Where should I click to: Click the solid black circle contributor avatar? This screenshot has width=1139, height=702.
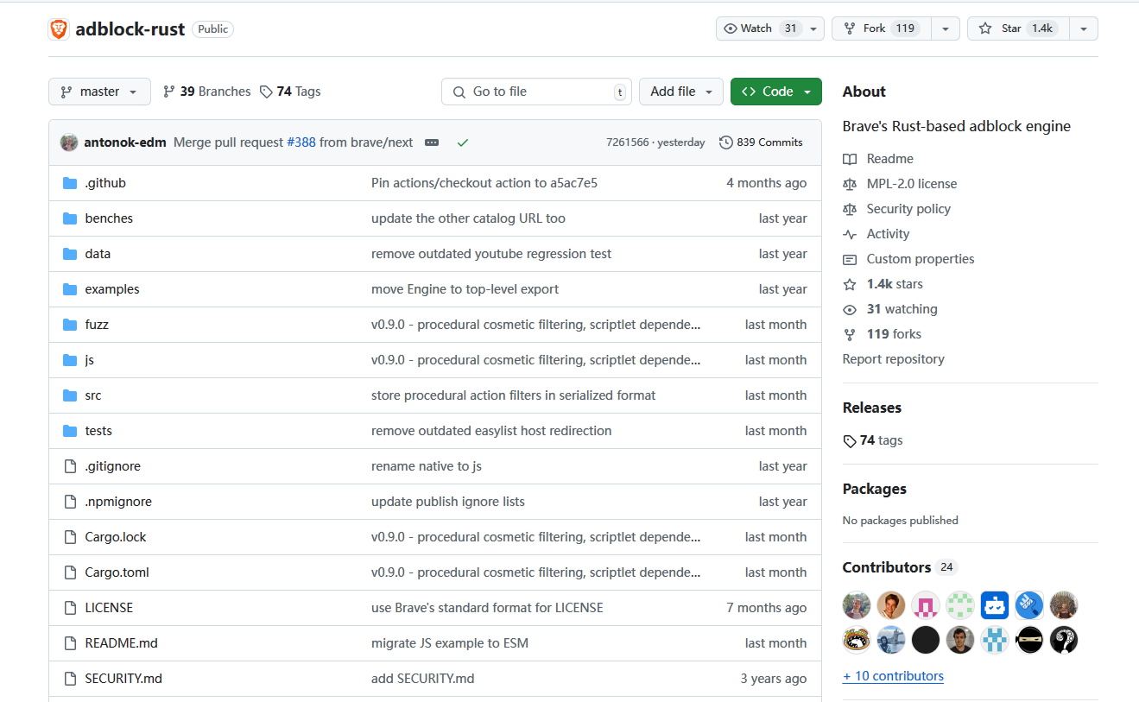coord(926,640)
